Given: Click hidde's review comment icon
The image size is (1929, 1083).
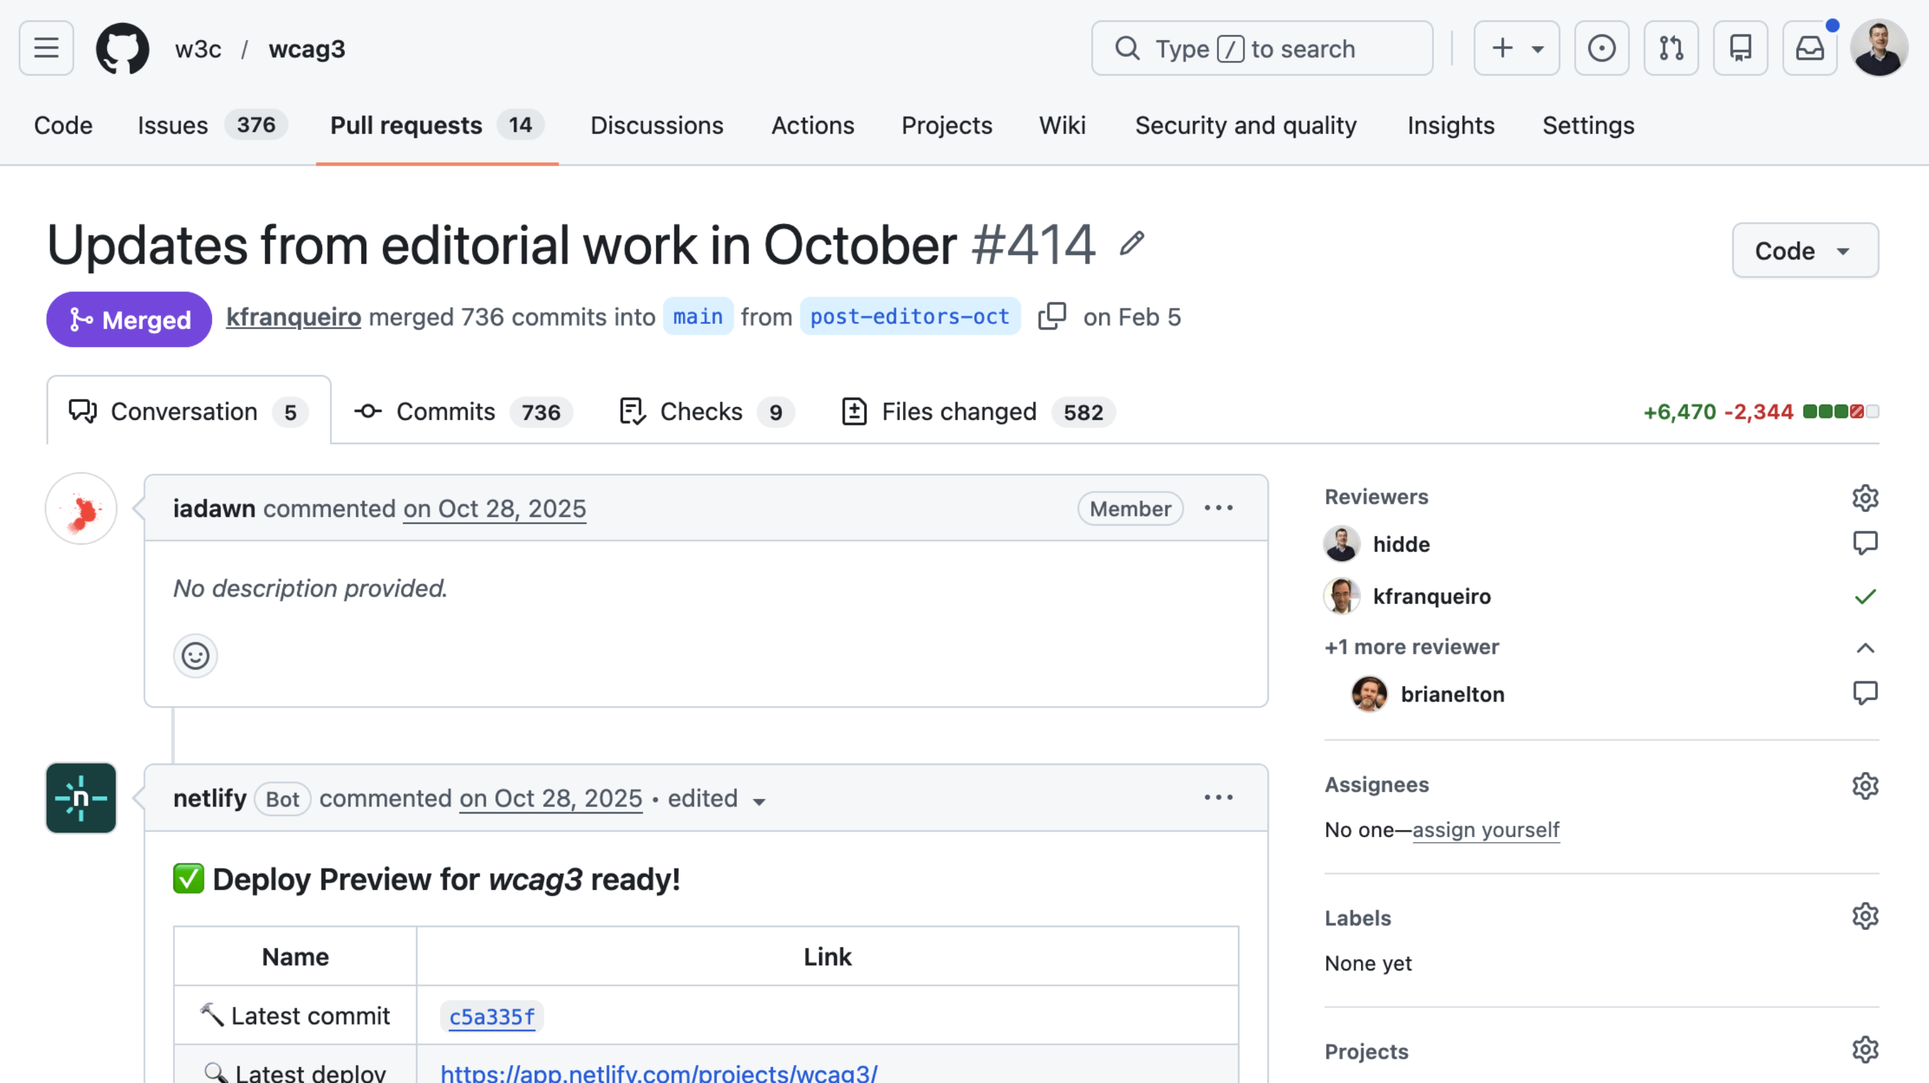Looking at the screenshot, I should (1864, 543).
